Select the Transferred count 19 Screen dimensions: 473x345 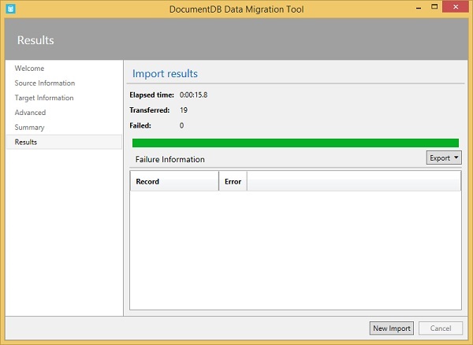[x=184, y=110]
